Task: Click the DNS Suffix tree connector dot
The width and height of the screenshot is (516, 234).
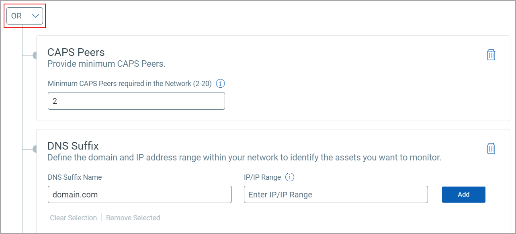Action: point(35,149)
